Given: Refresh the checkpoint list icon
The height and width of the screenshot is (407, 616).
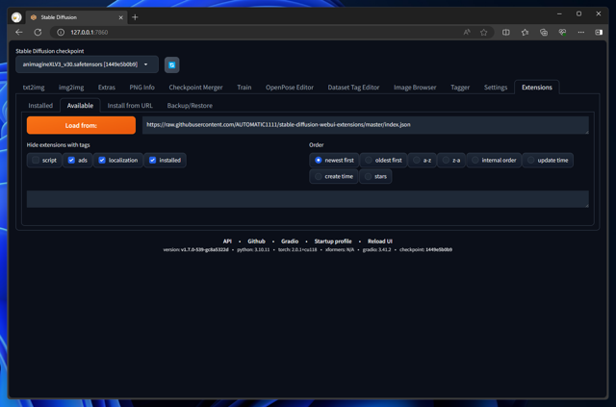Looking at the screenshot, I should [x=171, y=65].
